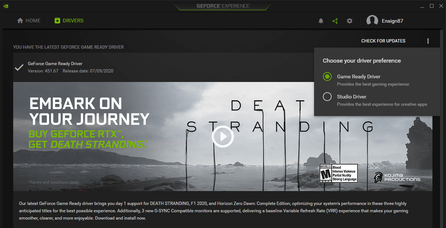
Task: Play the Death Stranding trailer video
Action: pos(222,137)
